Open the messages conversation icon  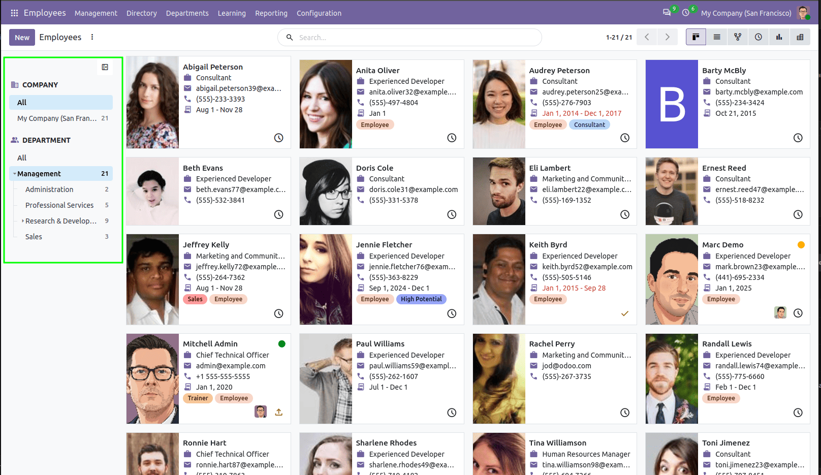[x=667, y=13]
